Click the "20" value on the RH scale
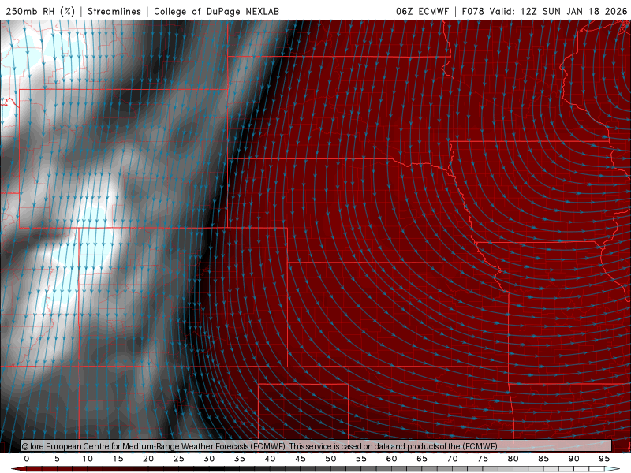 coord(148,459)
